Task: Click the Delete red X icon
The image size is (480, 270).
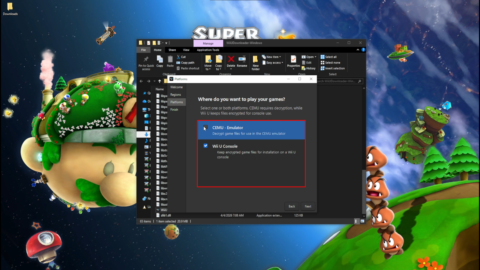Action: point(231,59)
